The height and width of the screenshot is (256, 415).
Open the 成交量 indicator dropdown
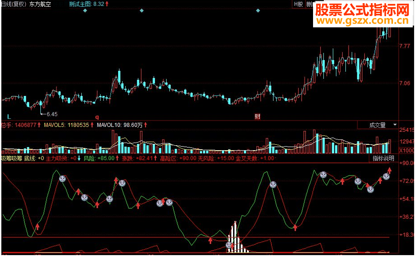(x=378, y=125)
